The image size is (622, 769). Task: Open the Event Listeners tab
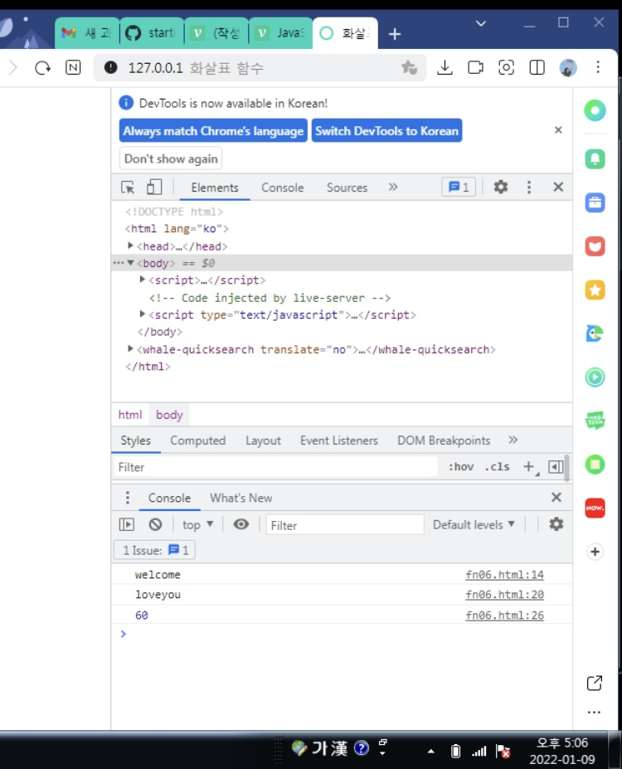(x=339, y=440)
